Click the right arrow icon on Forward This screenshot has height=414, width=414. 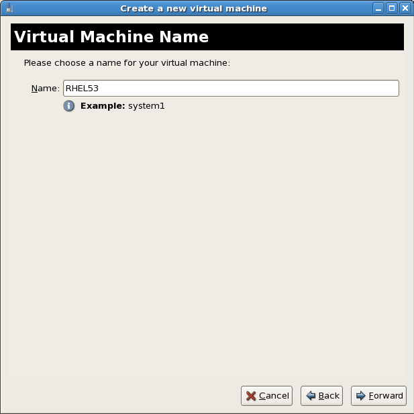click(360, 396)
